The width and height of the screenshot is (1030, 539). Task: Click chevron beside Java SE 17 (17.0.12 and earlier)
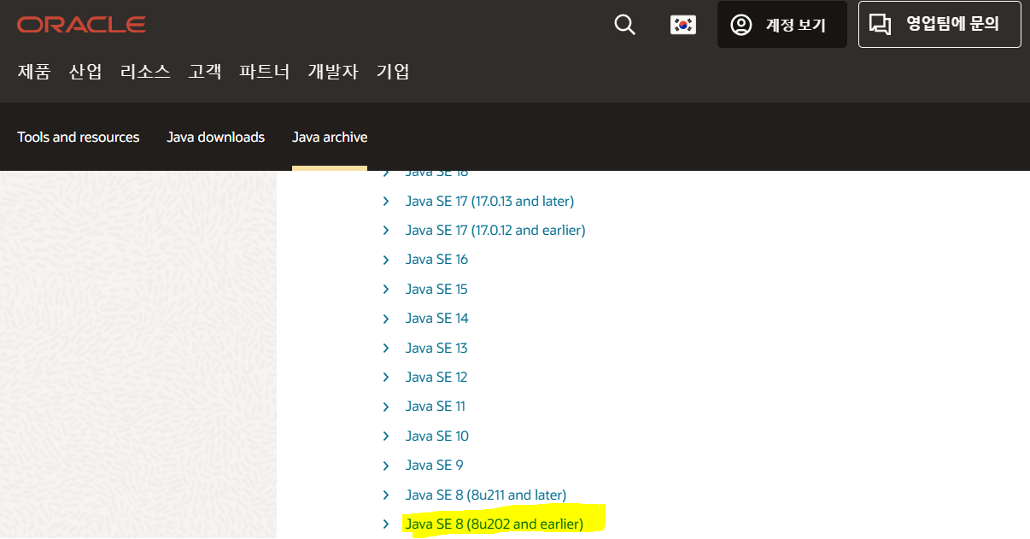tap(386, 231)
